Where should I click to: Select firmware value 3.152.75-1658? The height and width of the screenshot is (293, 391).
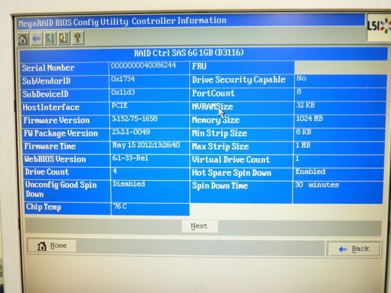coord(134,118)
